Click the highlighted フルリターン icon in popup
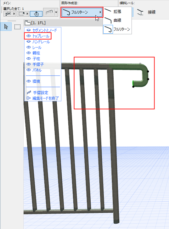 point(108,29)
